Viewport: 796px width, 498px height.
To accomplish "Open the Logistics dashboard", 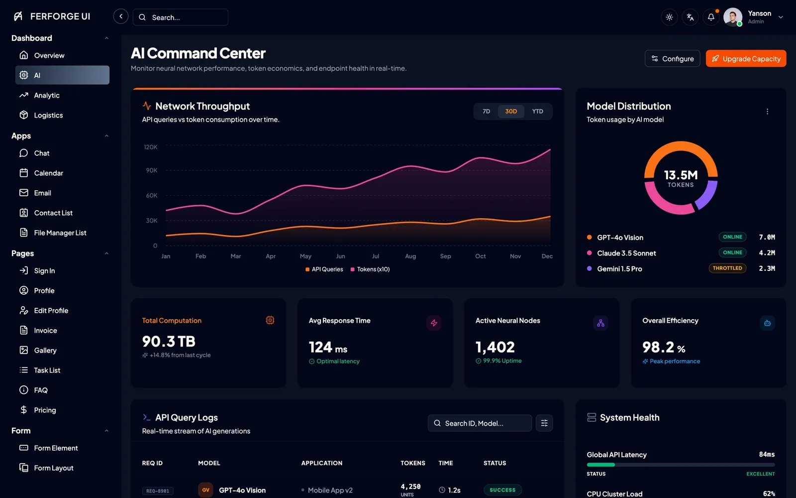I will point(62,115).
